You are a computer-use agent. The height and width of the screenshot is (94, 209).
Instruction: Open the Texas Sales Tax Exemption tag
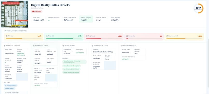(x=72, y=66)
